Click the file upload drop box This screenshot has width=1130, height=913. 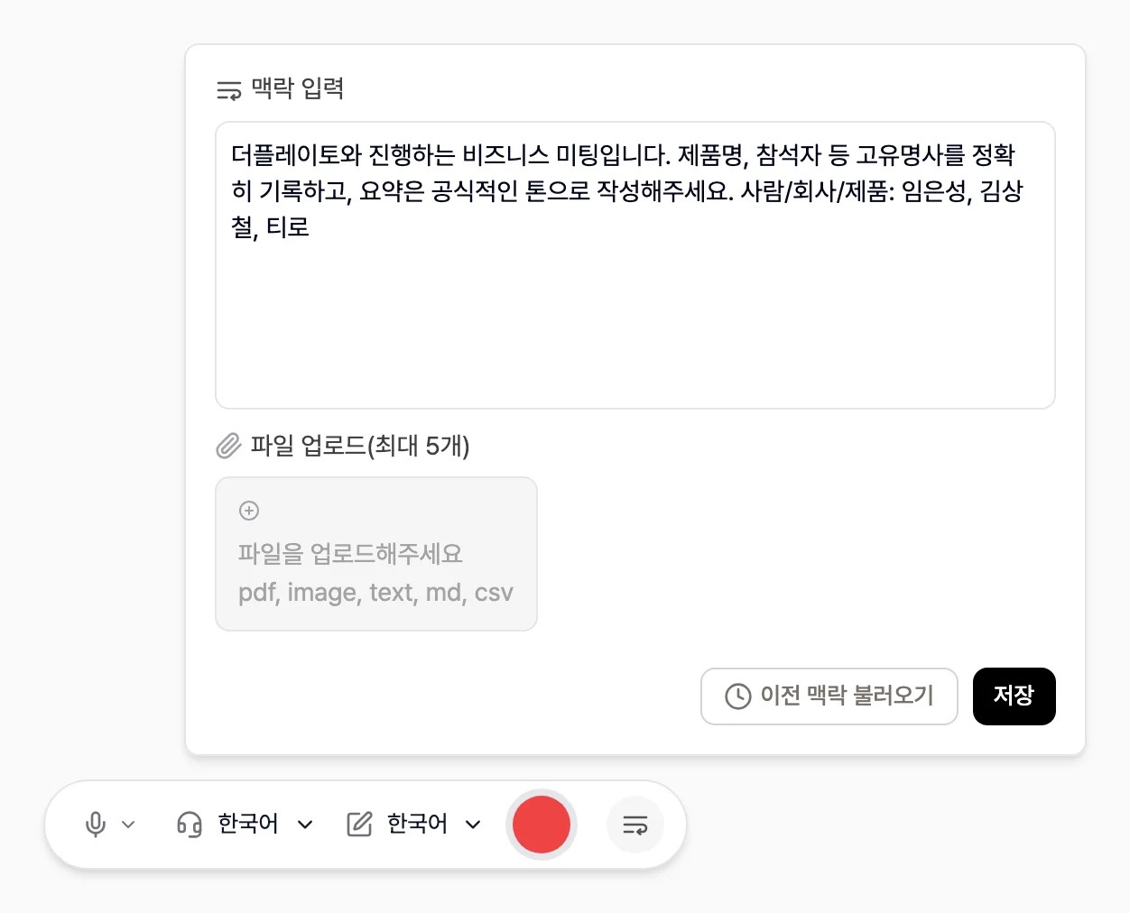pos(376,554)
